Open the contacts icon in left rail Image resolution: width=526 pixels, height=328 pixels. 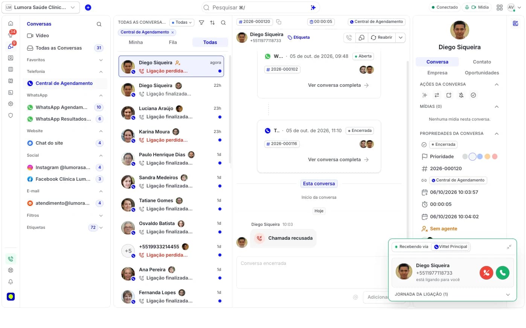(x=11, y=58)
